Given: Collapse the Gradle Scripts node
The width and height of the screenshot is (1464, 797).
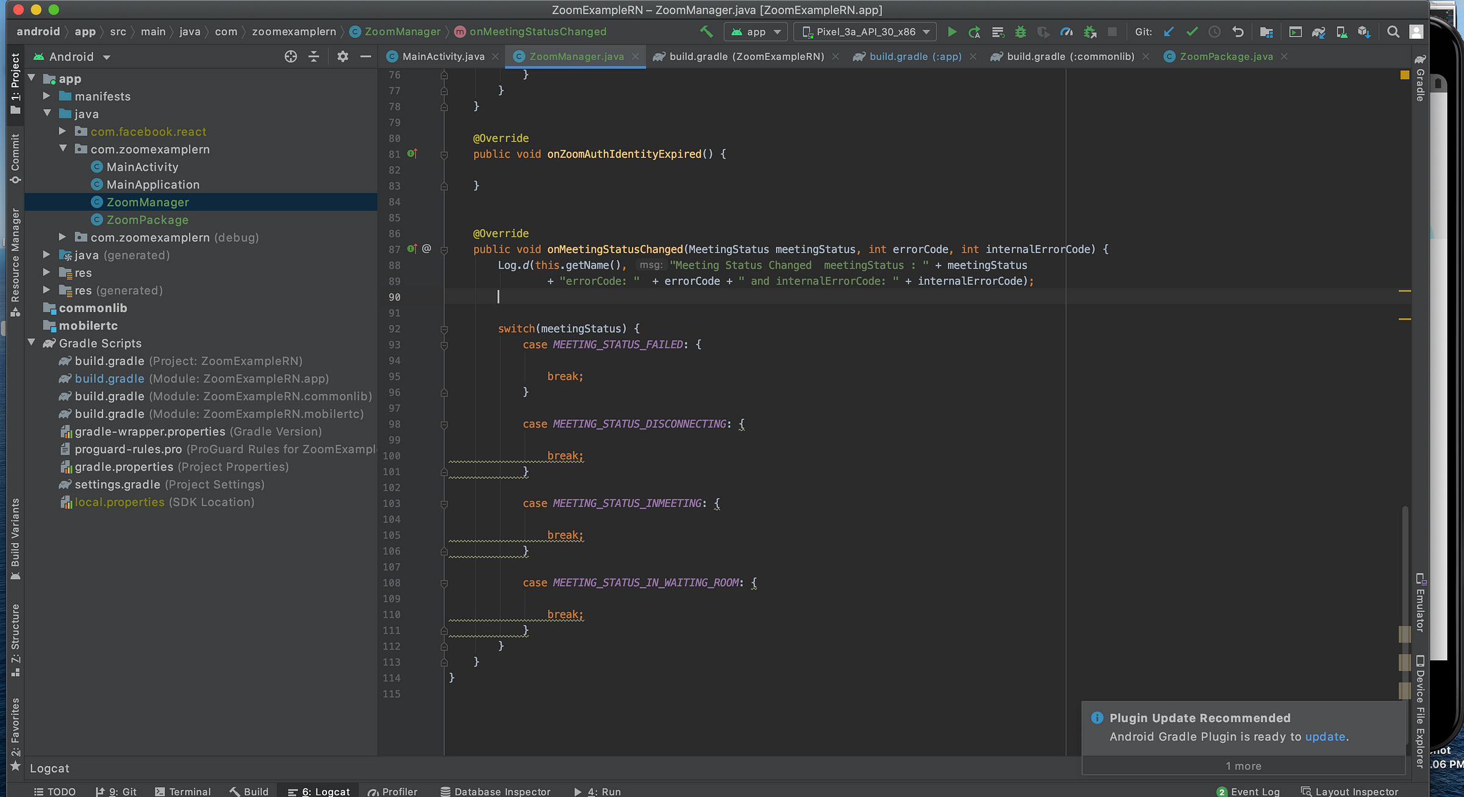Looking at the screenshot, I should (x=31, y=343).
